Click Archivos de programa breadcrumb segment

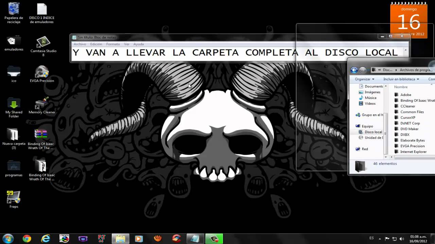[416, 70]
